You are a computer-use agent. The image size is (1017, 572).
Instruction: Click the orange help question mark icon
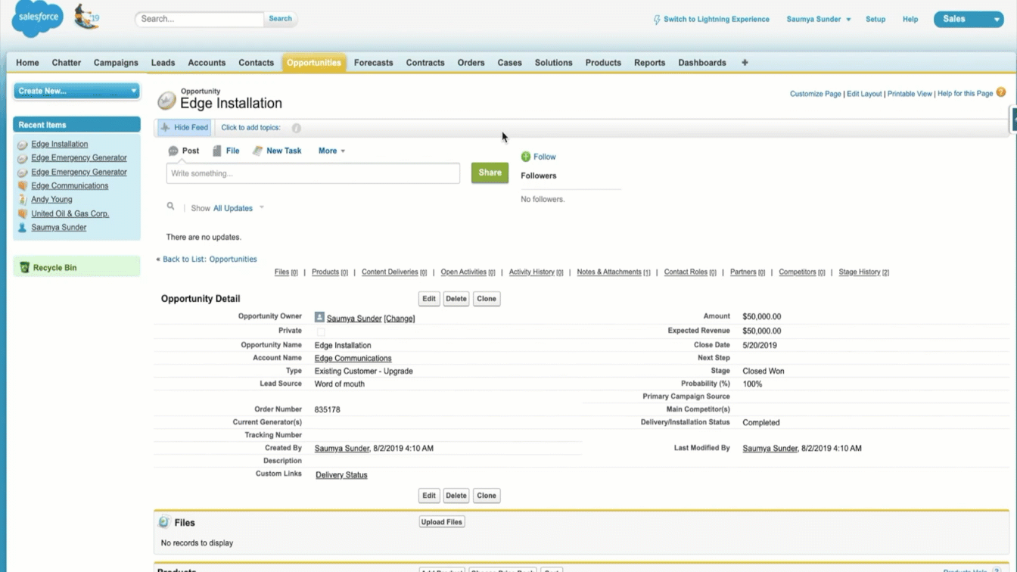tap(1001, 93)
